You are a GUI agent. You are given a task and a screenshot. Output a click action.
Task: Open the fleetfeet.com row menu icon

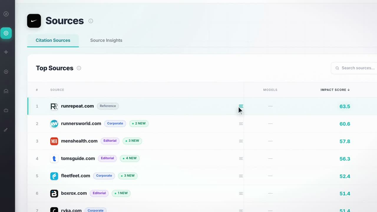coord(241,176)
